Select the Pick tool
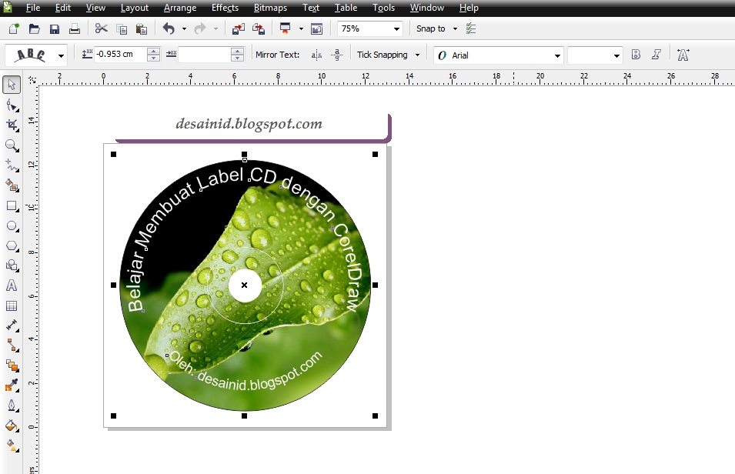 pyautogui.click(x=12, y=85)
